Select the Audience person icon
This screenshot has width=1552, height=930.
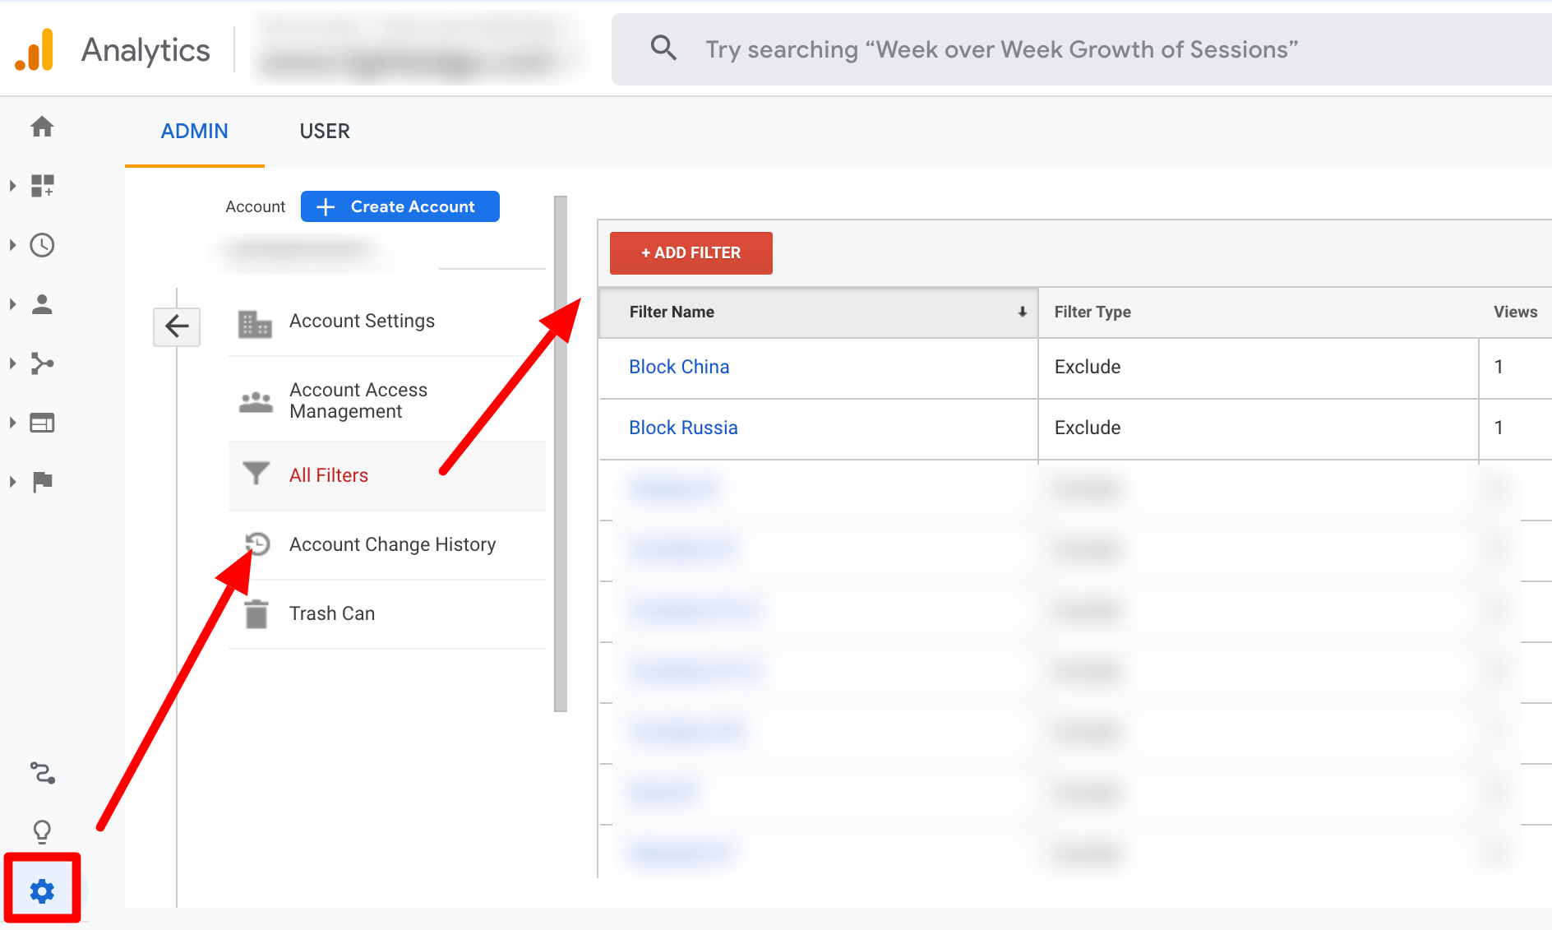point(43,304)
